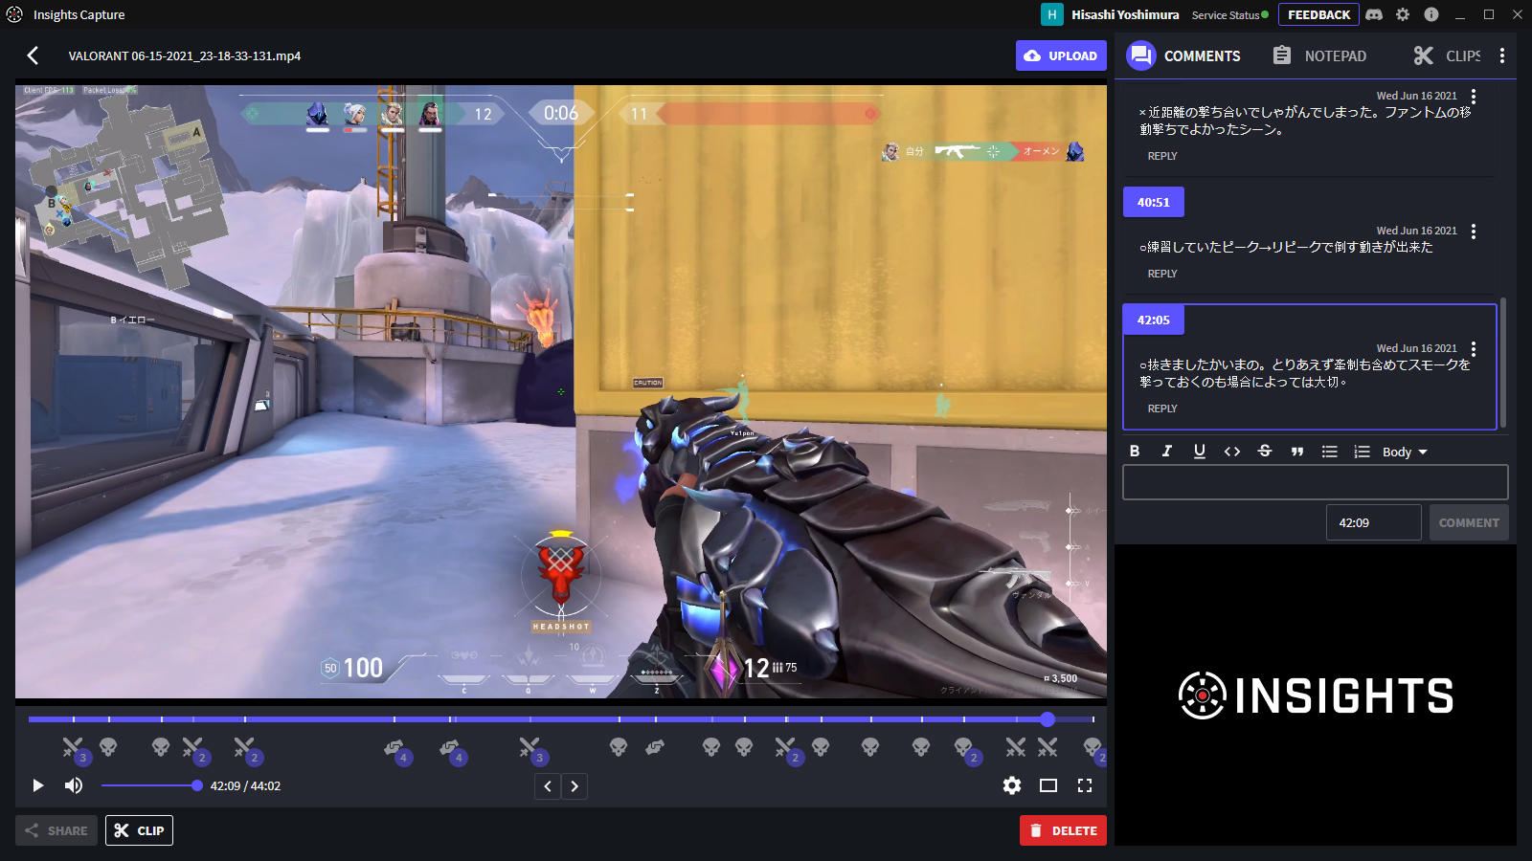The image size is (1532, 861).
Task: Toggle inline code formatting
Action: tap(1232, 452)
